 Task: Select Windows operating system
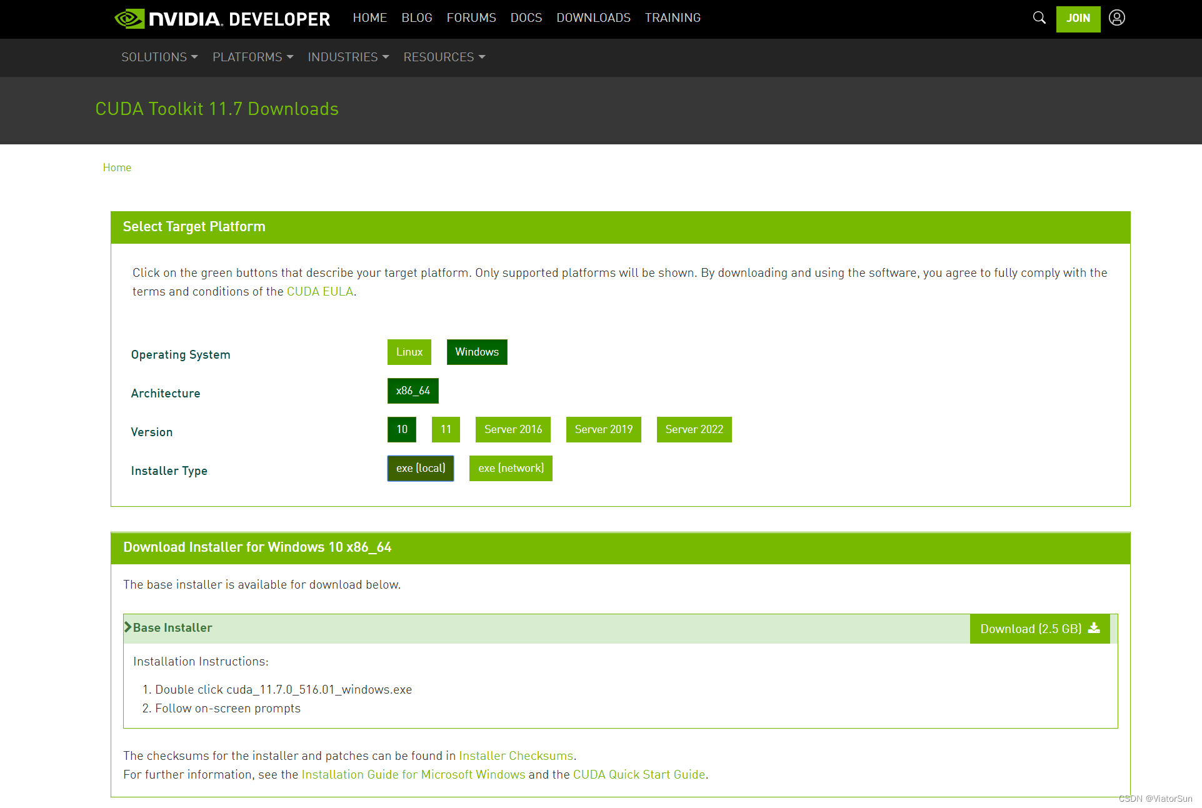476,352
